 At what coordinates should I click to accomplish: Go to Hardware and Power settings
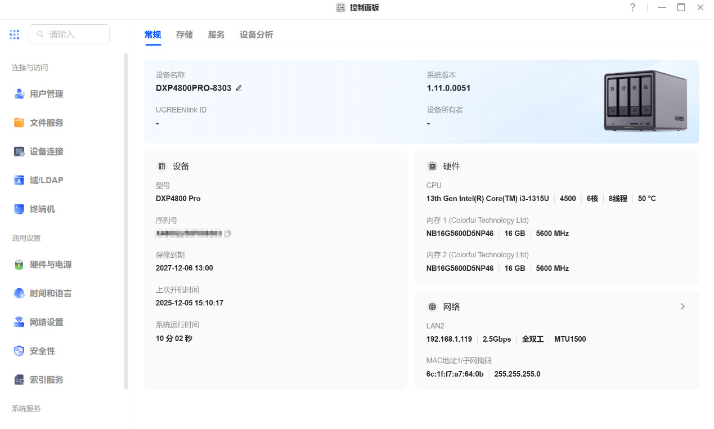(50, 265)
